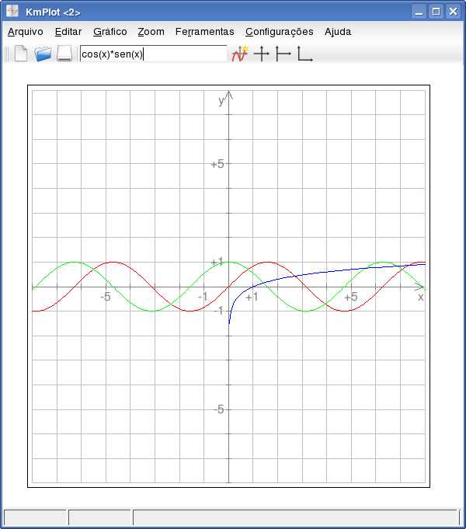Screen dimensions: 466x529
Task: Maximize the KmPlot window
Action: 436,12
